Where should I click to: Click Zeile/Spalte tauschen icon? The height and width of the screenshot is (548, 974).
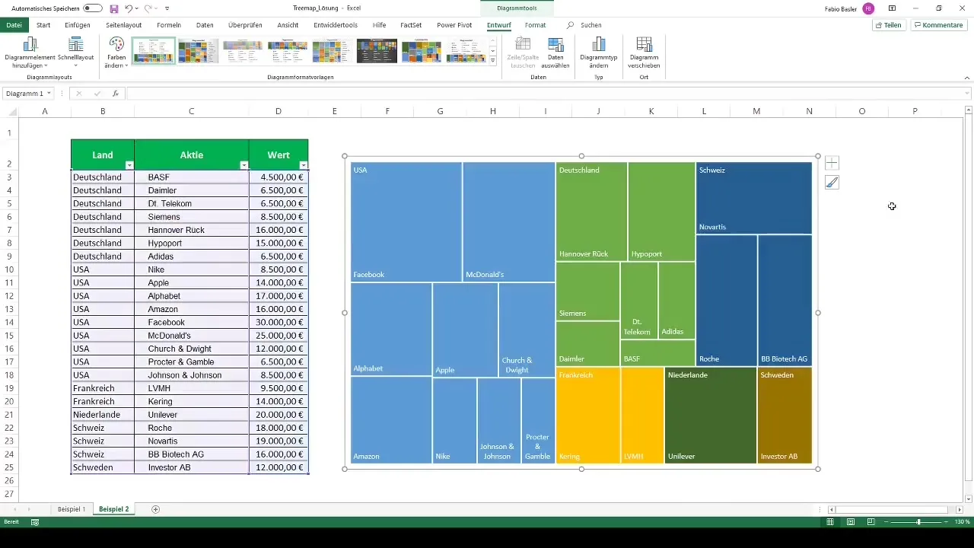pyautogui.click(x=523, y=44)
